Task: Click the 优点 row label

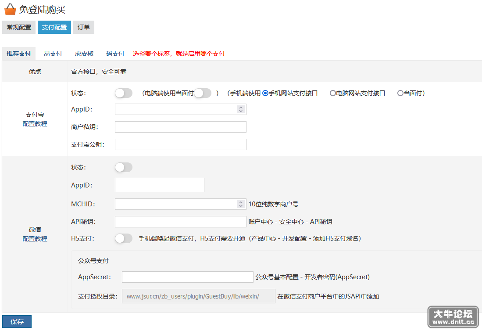Action: tap(35, 72)
